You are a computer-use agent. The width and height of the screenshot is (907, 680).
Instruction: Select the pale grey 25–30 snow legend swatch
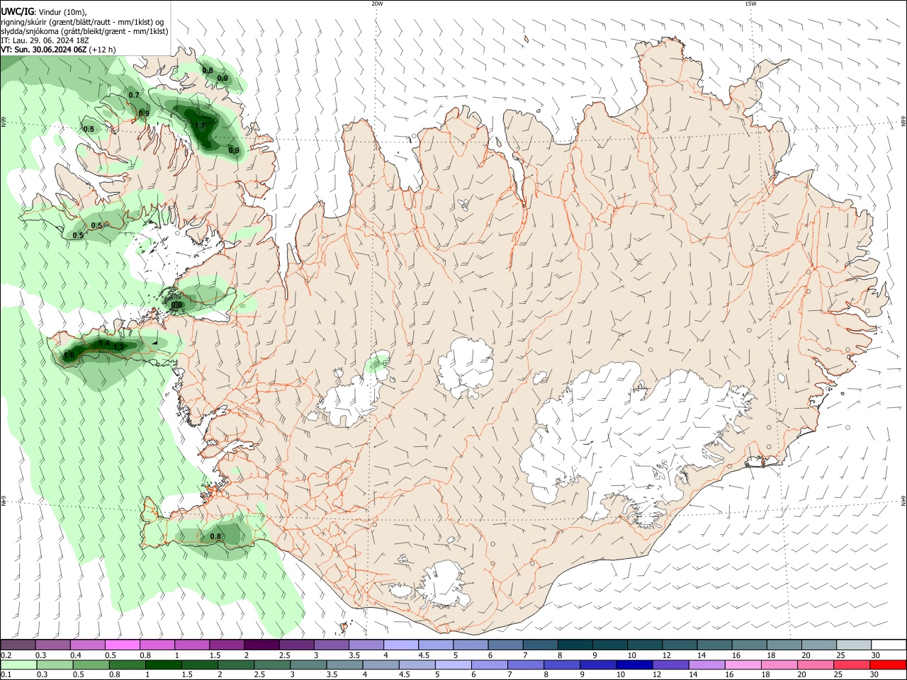[853, 645]
